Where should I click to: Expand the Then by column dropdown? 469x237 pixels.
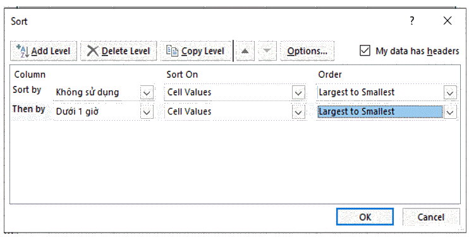[147, 112]
